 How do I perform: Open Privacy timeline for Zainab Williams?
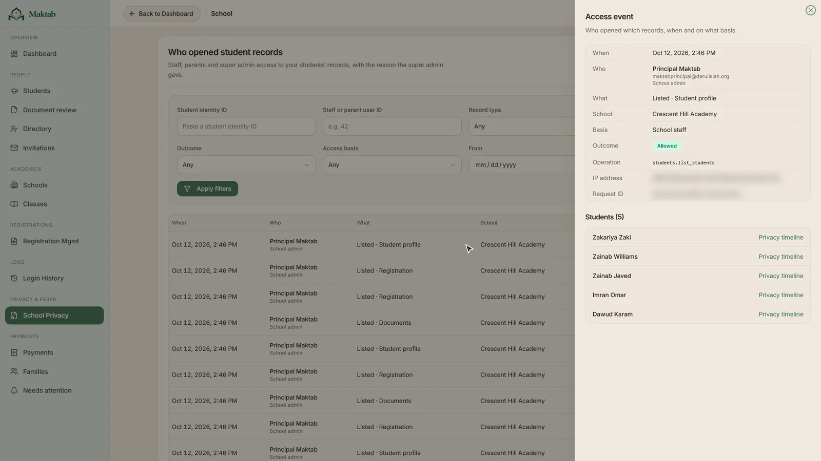coord(780,257)
